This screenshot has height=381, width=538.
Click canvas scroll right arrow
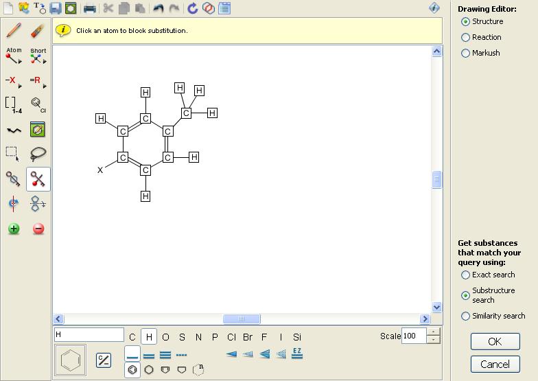pos(425,319)
